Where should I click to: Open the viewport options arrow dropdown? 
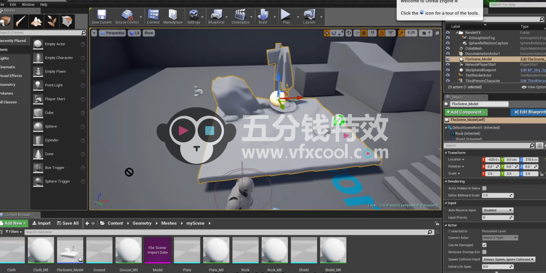(x=94, y=33)
